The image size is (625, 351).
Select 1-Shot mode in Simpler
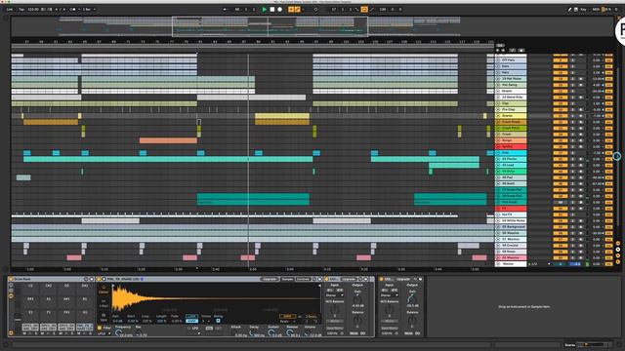click(x=104, y=303)
